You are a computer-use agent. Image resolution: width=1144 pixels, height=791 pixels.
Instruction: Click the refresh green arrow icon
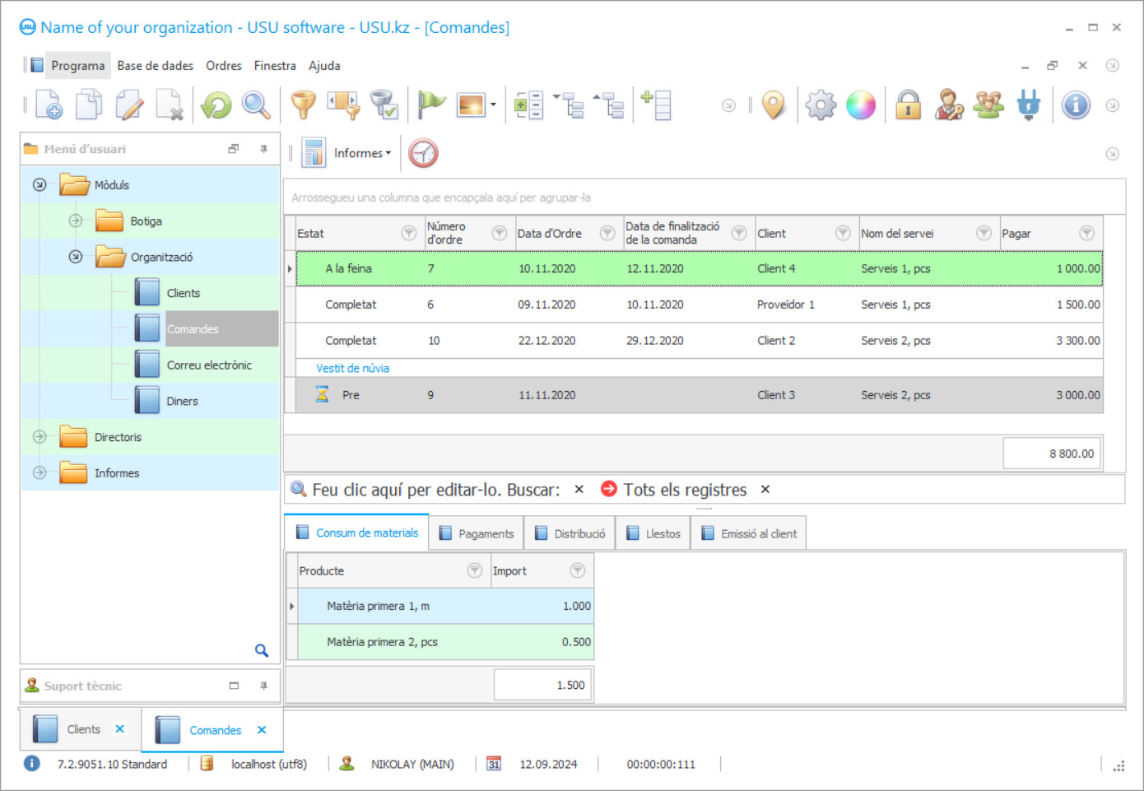[216, 105]
